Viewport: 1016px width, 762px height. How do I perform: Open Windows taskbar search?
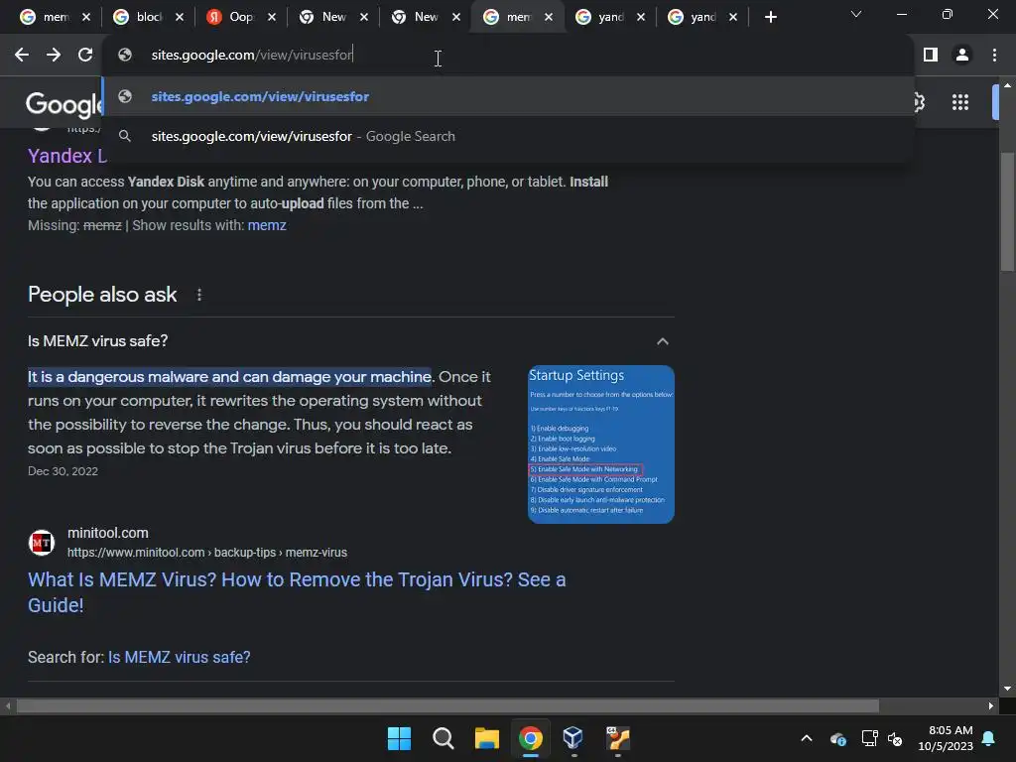444,738
